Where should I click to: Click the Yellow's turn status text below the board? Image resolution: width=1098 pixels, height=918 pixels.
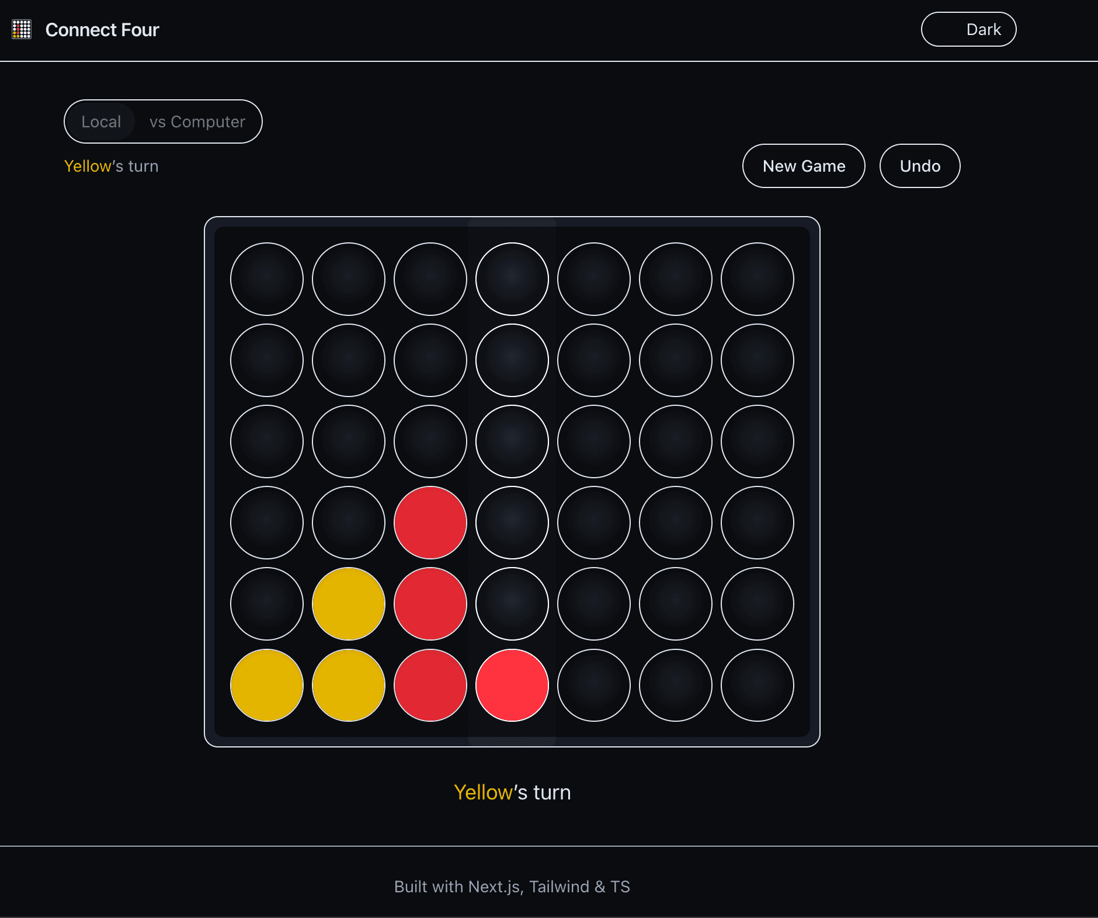[512, 792]
